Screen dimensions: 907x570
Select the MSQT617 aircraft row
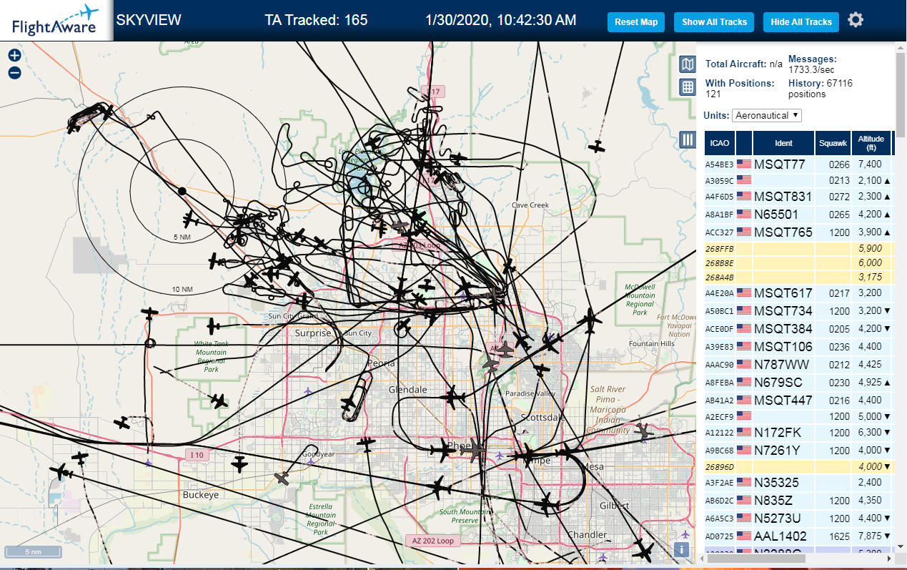(x=798, y=293)
